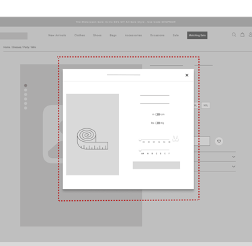Open the Bags menu
This screenshot has height=246, width=252.
tap(113, 36)
